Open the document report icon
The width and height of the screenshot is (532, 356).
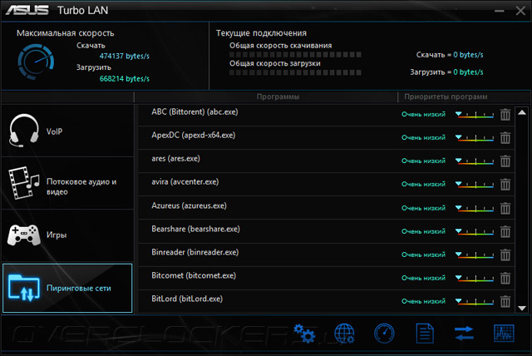point(425,334)
